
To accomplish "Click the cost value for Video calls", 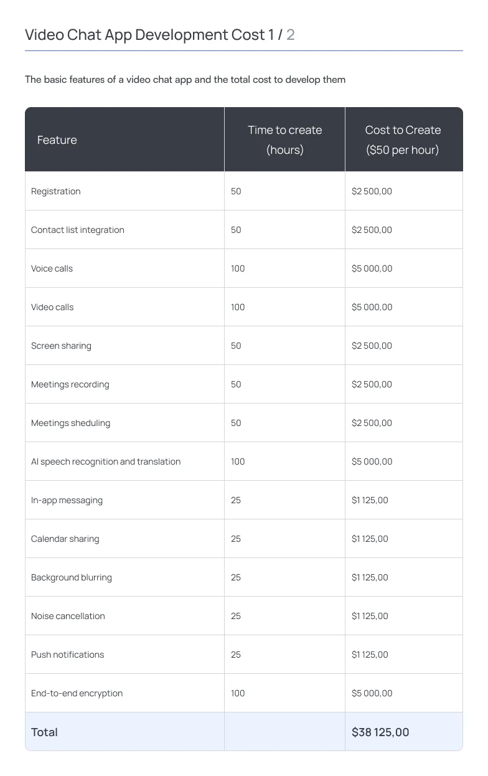I will coord(372,307).
